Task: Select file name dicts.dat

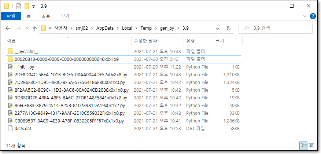Action: point(23,129)
